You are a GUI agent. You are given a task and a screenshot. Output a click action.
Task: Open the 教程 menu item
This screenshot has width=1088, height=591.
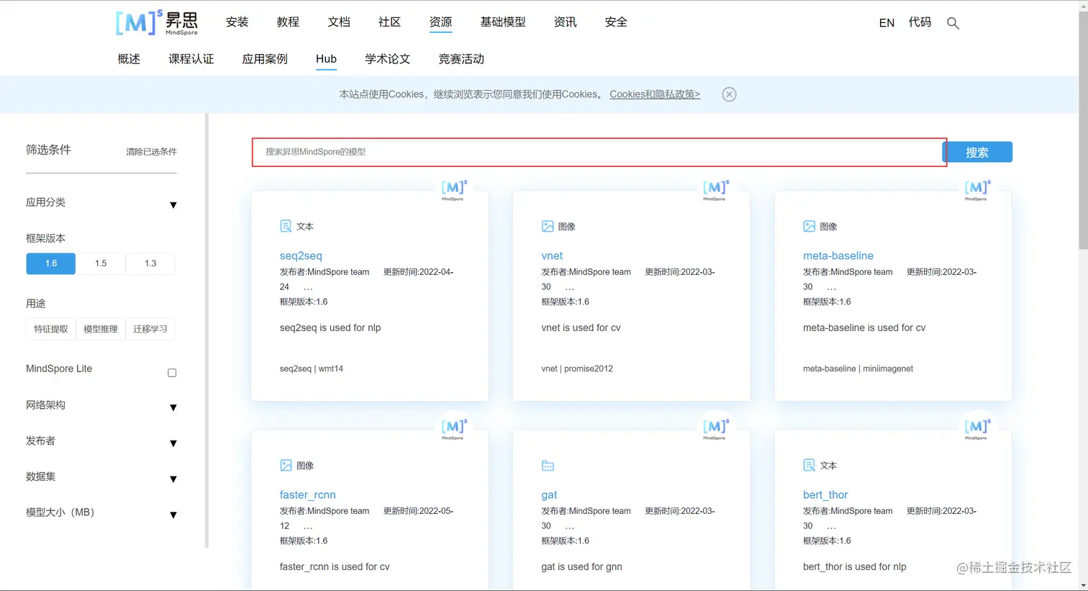[x=288, y=22]
